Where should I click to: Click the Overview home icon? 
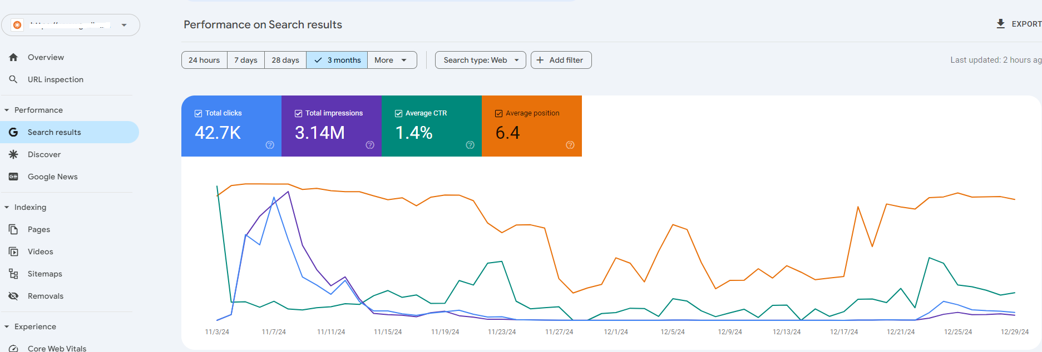[14, 57]
